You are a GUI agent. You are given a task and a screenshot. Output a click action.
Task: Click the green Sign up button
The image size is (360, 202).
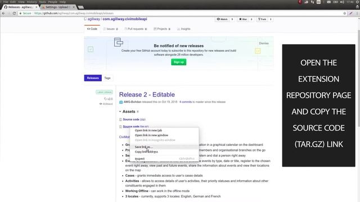coord(179,62)
